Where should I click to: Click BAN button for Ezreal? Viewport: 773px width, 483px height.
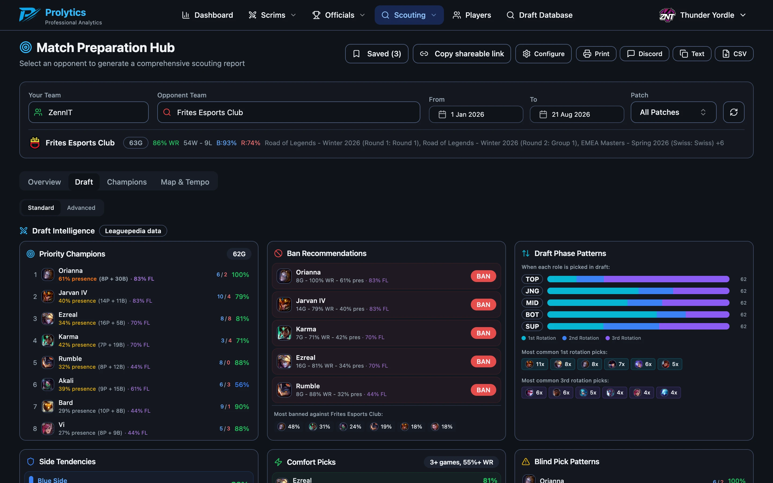pos(483,361)
